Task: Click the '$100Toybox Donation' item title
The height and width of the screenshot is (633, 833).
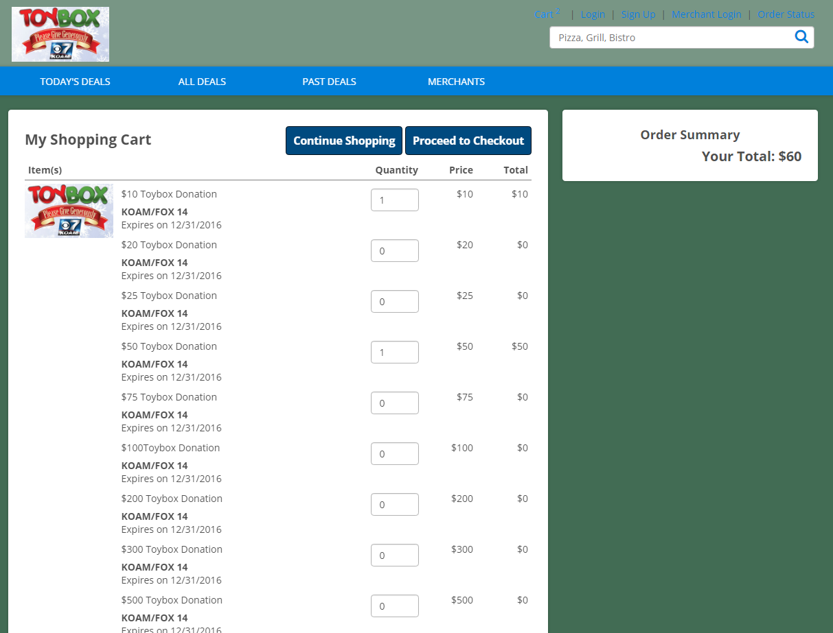Action: [x=171, y=448]
